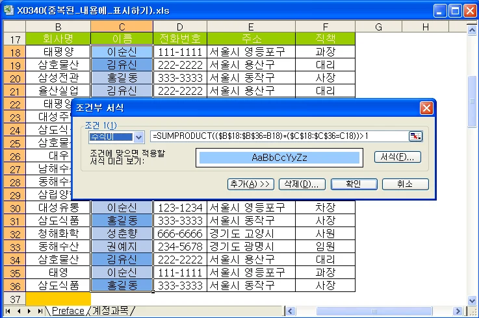The width and height of the screenshot is (479, 318).
Task: Open the 수식이 condition type dropdown
Action: point(138,138)
